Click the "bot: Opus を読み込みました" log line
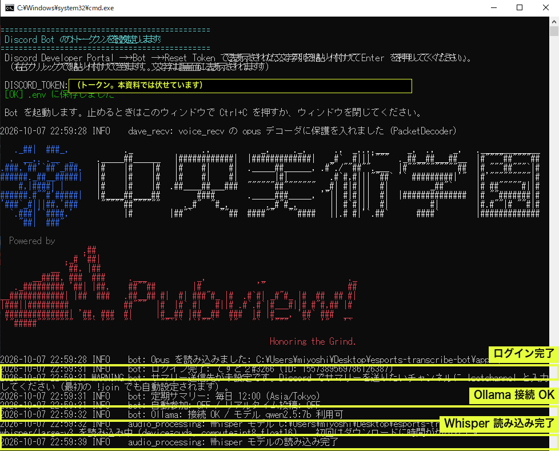 pyautogui.click(x=244, y=360)
